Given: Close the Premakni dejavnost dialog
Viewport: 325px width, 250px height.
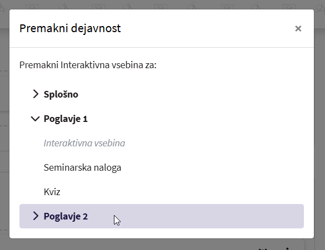Looking at the screenshot, I should click(x=298, y=28).
